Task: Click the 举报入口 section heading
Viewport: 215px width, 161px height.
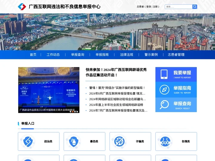Action: tap(28, 123)
